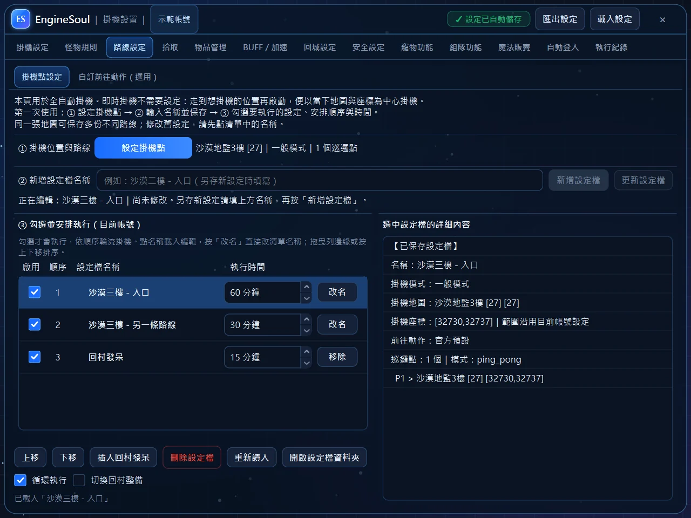This screenshot has width=691, height=518.
Task: Increase the 60 分鐘 duration with up arrow
Action: [x=307, y=287]
